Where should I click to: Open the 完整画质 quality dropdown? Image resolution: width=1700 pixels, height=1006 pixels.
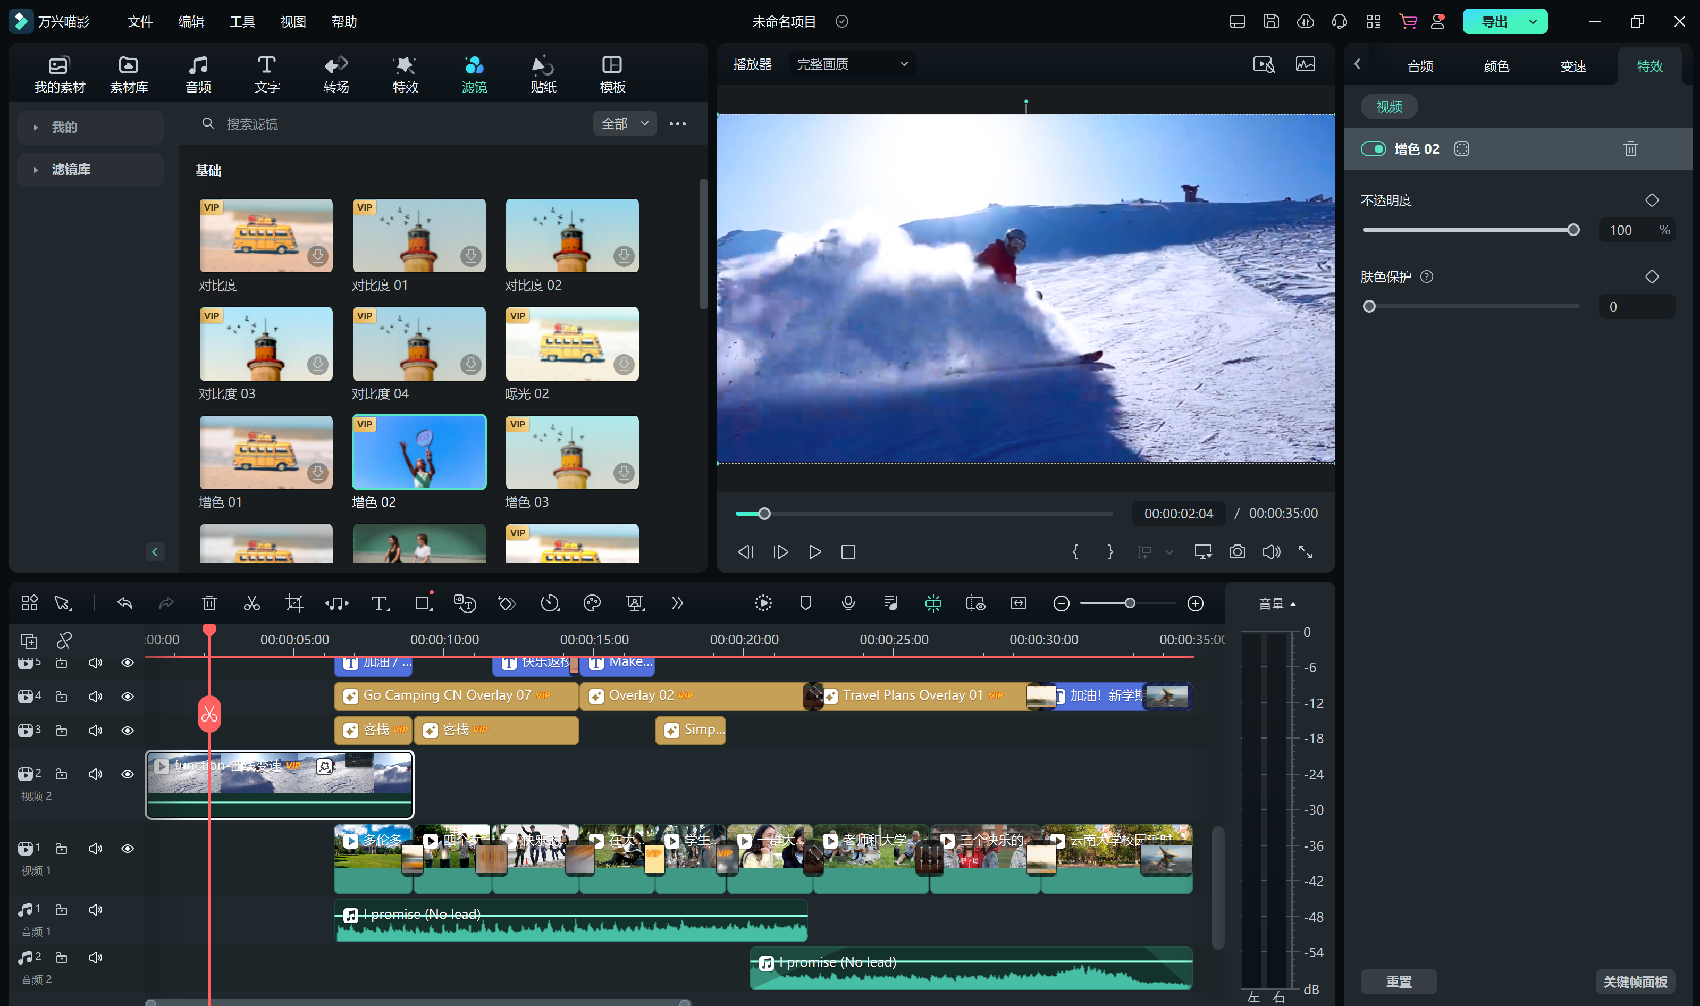(x=851, y=64)
